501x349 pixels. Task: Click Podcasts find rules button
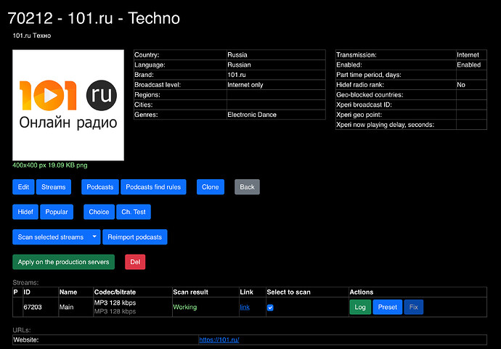[154, 187]
